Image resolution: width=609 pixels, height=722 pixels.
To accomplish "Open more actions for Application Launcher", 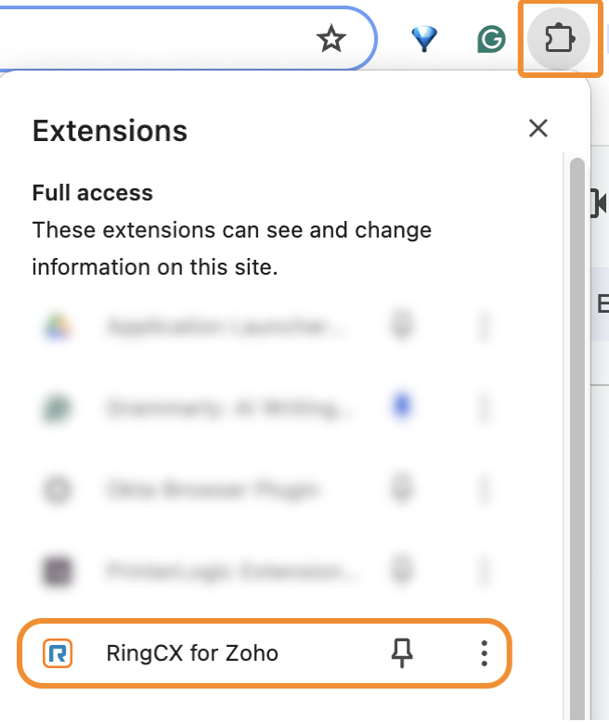I will tap(484, 327).
